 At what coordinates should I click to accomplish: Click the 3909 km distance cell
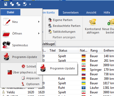pyautogui.click(x=109, y=65)
